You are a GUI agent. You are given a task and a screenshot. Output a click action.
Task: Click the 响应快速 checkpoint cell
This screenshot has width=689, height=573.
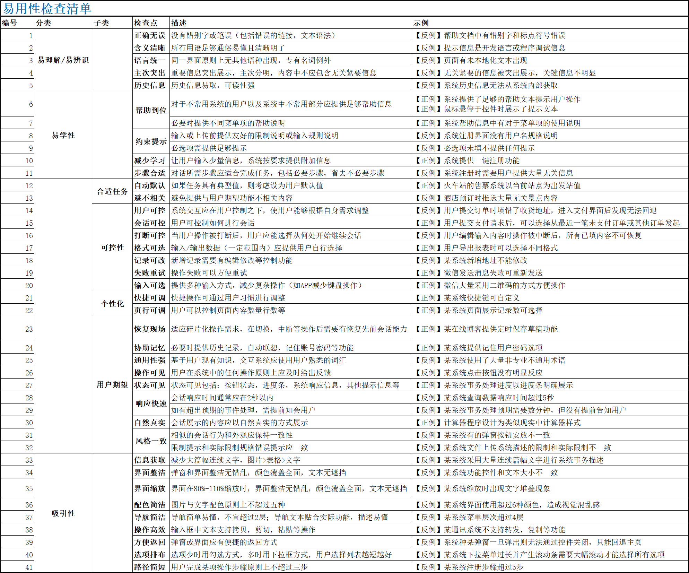[151, 403]
